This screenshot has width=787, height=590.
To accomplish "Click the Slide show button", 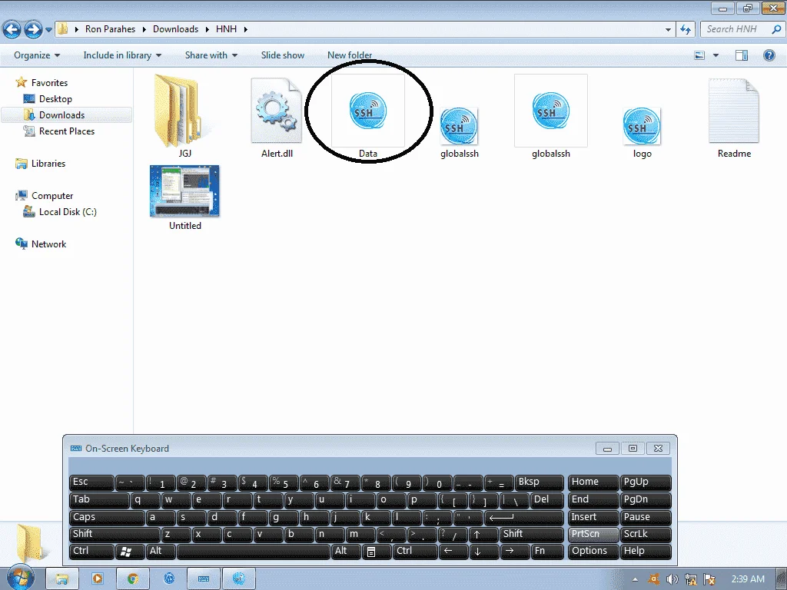I will coord(283,55).
